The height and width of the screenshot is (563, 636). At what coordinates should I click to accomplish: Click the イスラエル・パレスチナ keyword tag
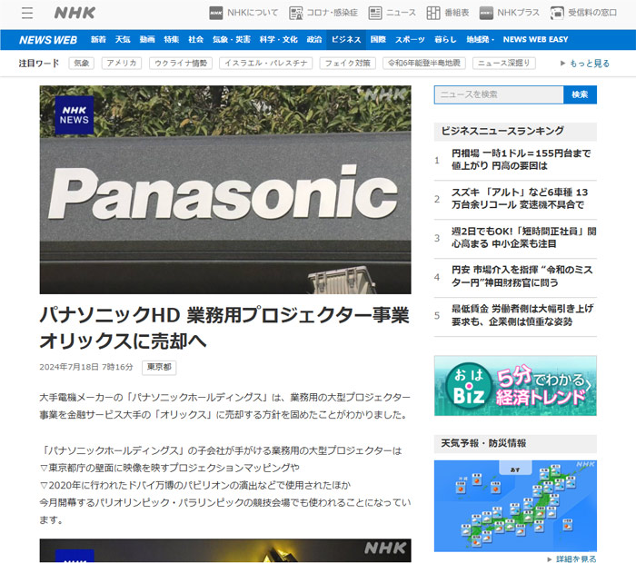[x=266, y=64]
